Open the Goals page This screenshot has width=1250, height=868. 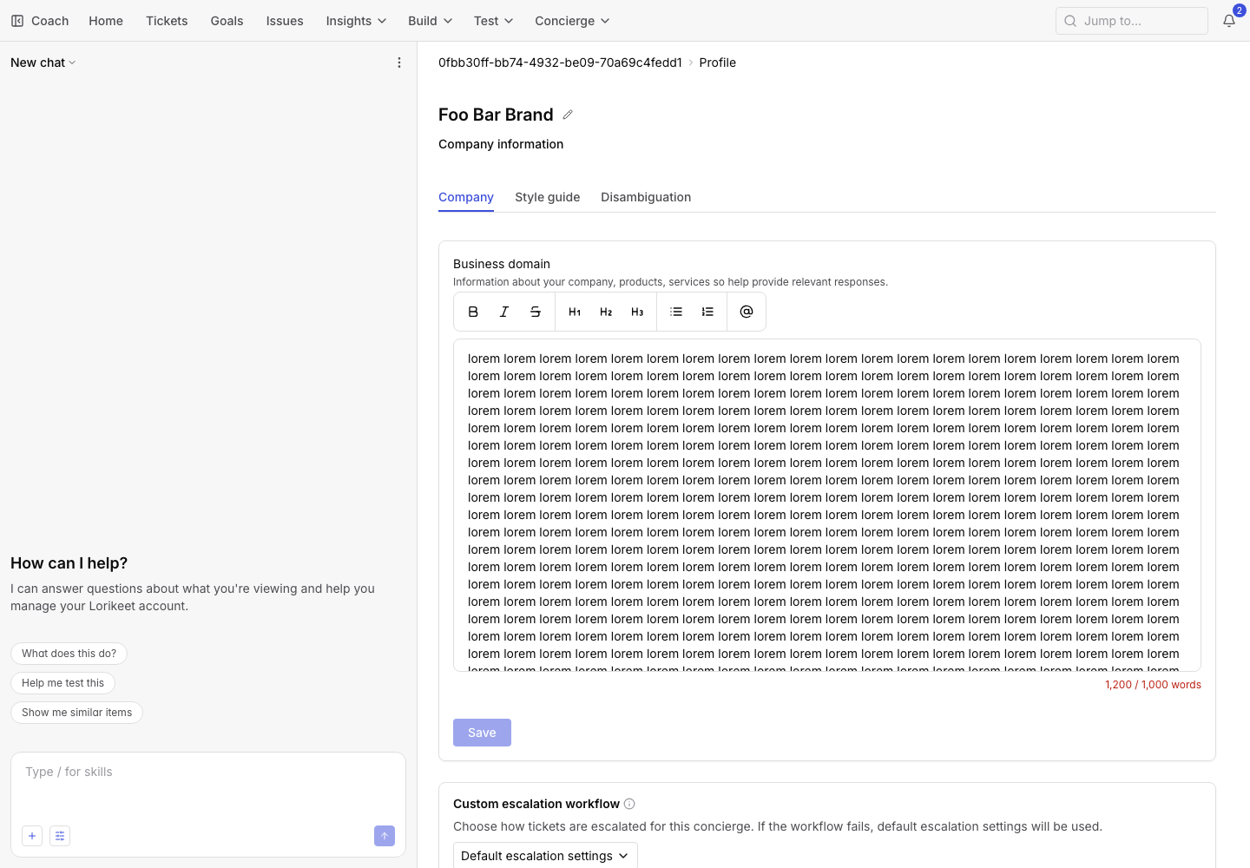(227, 21)
